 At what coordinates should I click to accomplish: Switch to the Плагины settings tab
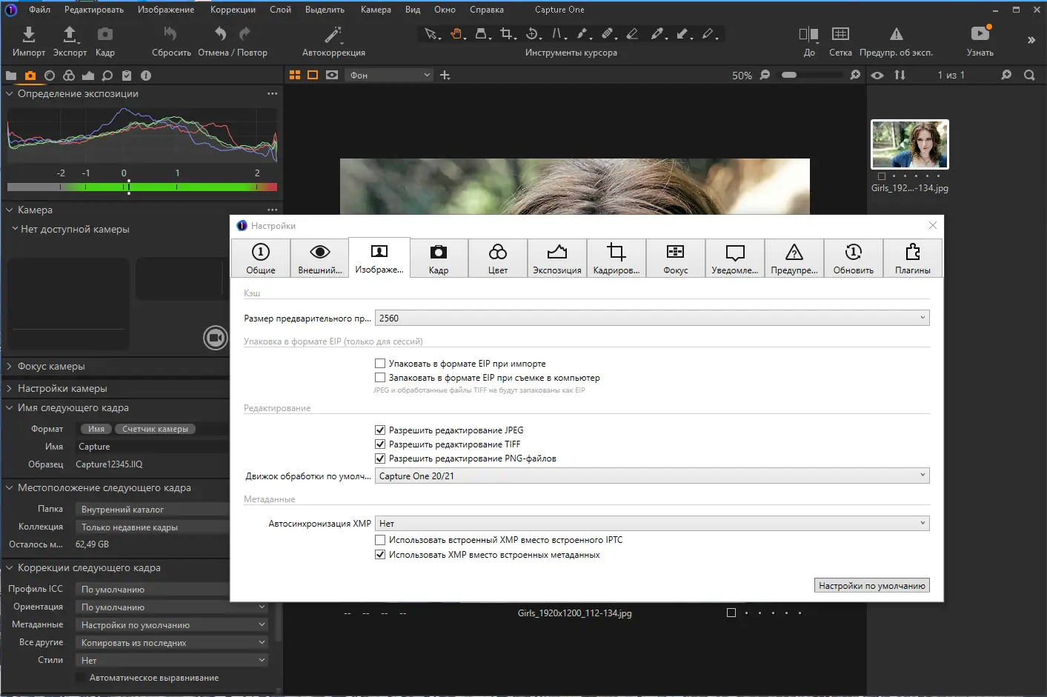tap(912, 259)
